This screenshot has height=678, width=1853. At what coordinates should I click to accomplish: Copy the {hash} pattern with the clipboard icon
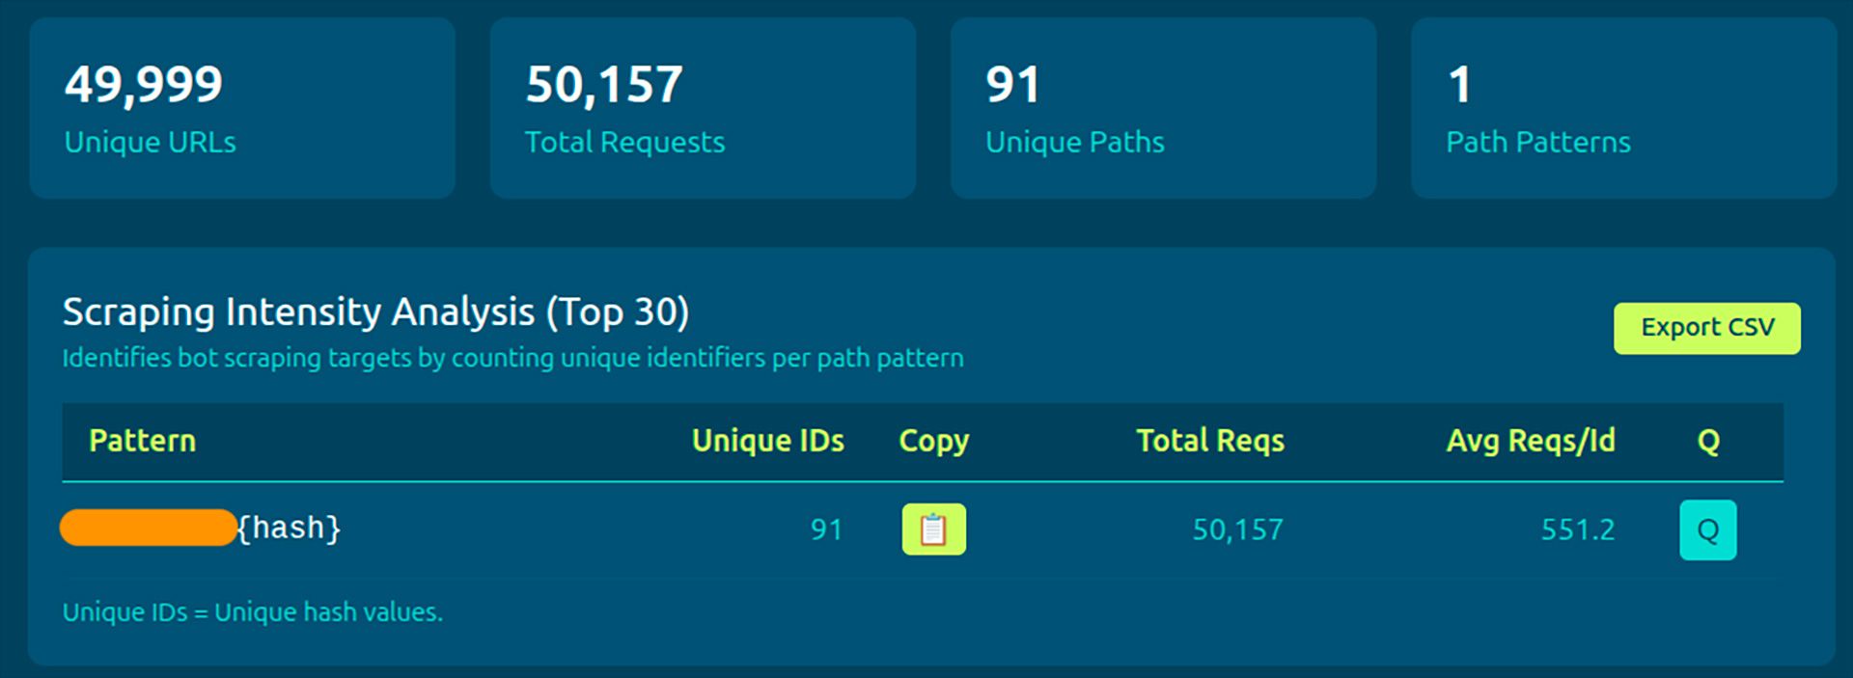point(933,529)
